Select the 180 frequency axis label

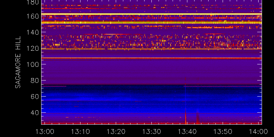pyautogui.click(x=33, y=2)
